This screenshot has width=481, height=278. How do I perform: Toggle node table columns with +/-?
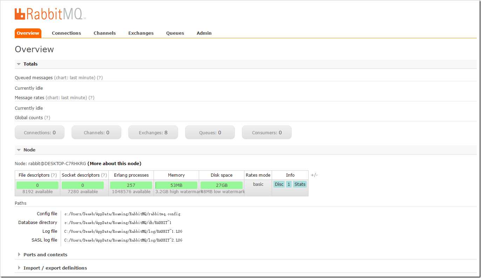point(314,175)
